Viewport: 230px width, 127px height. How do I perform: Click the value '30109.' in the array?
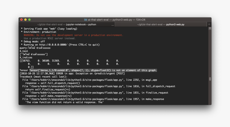[46, 61]
